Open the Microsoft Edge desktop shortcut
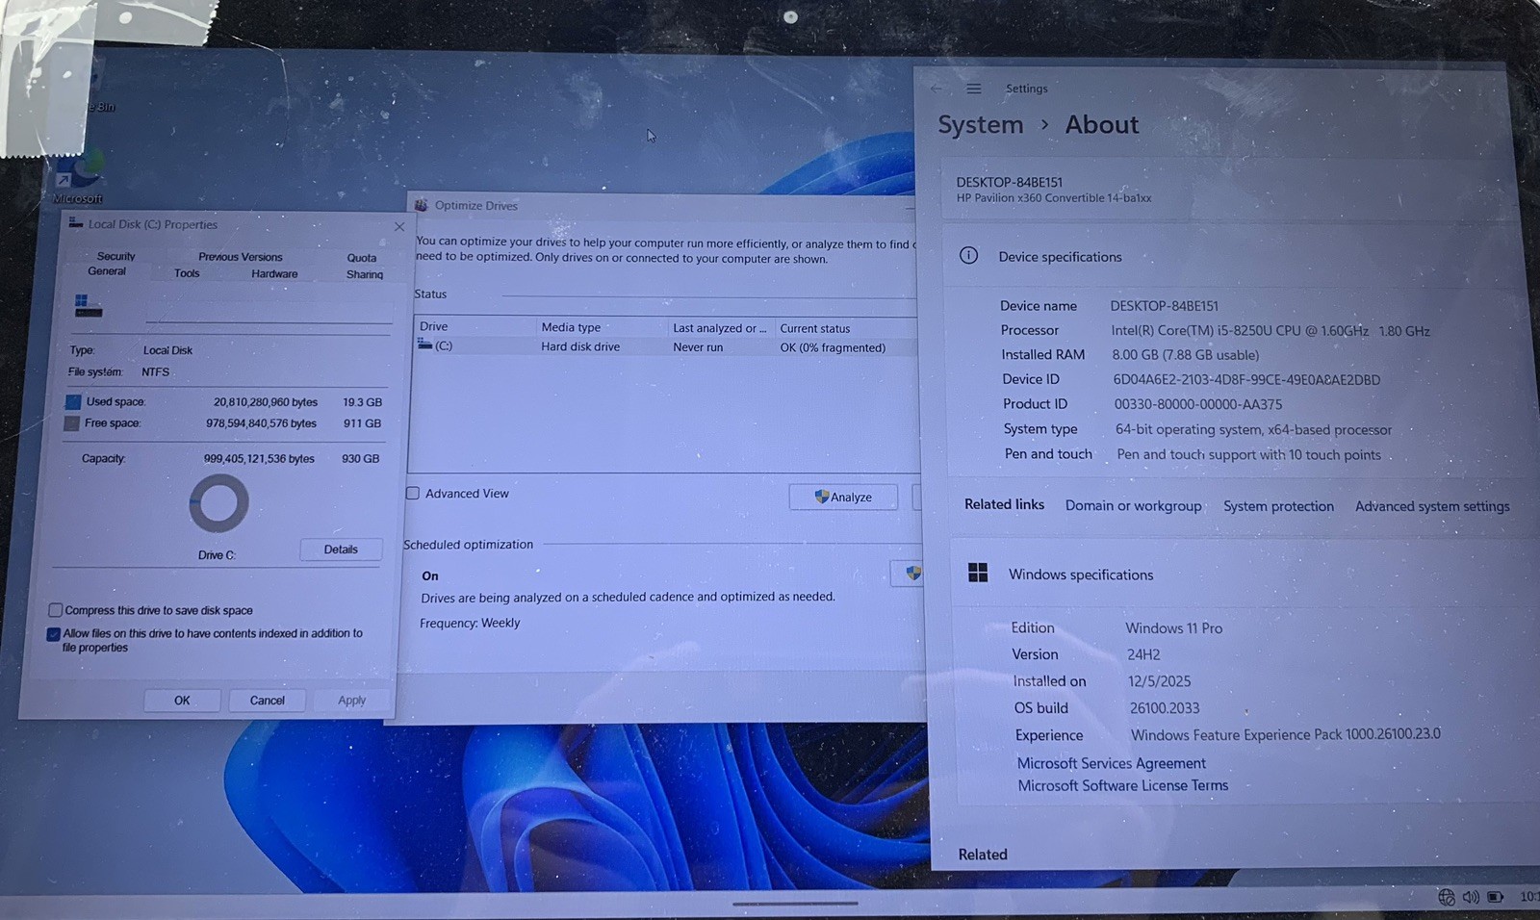The height and width of the screenshot is (920, 1540). click(79, 176)
